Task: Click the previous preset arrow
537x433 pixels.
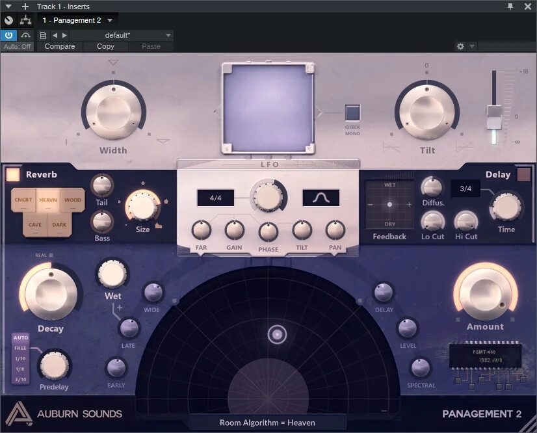Action: point(55,35)
